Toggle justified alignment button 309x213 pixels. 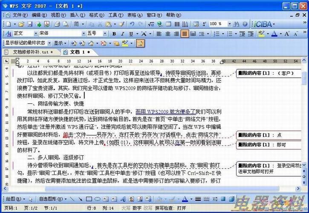pos(185,34)
